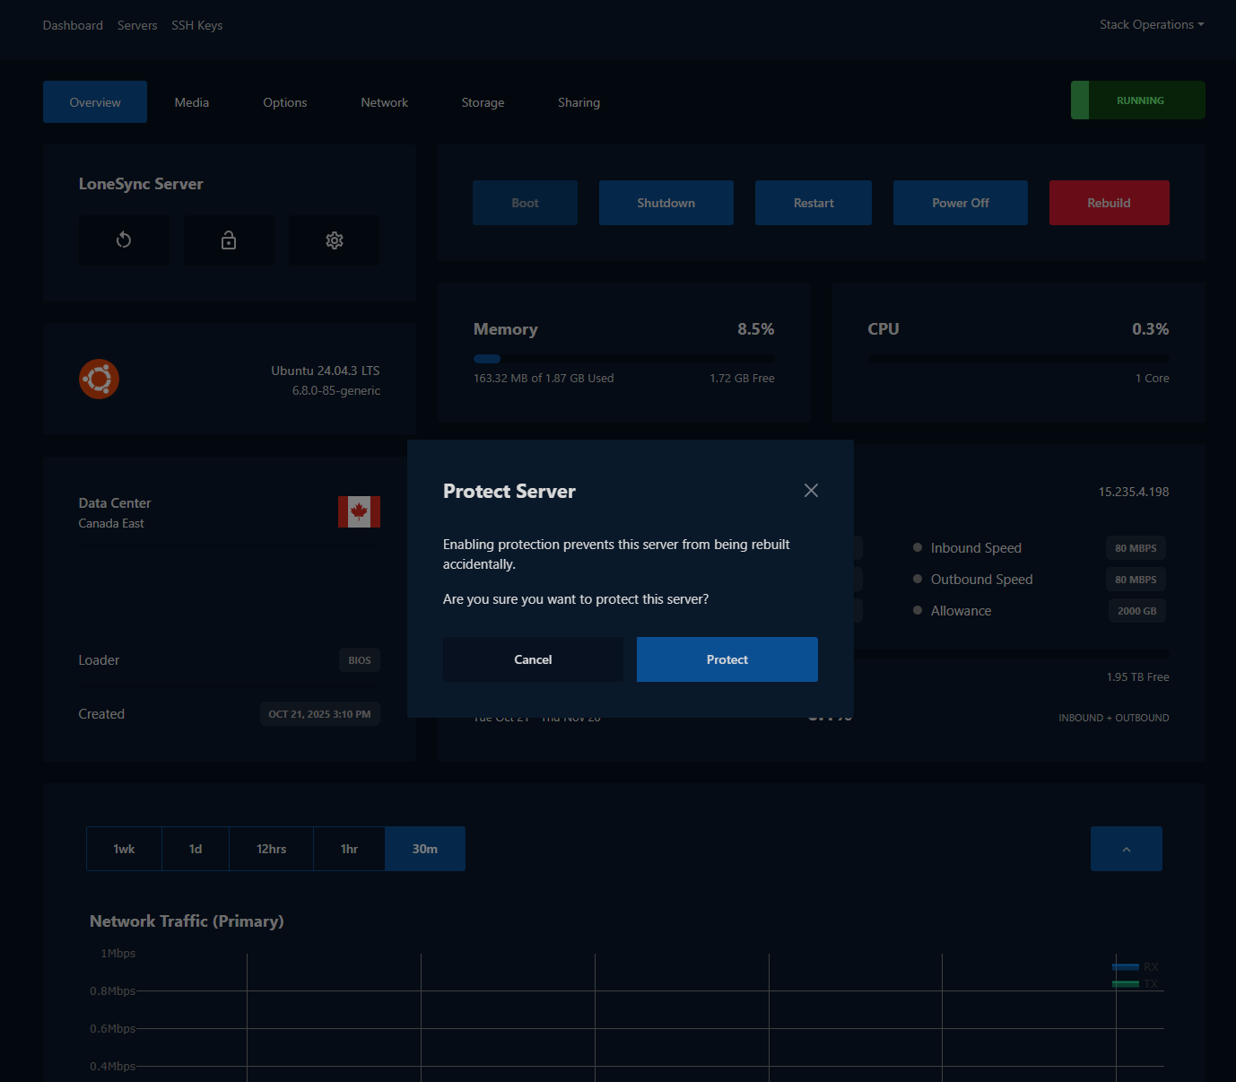Toggle the 30m time range
The height and width of the screenshot is (1082, 1236).
tap(425, 849)
